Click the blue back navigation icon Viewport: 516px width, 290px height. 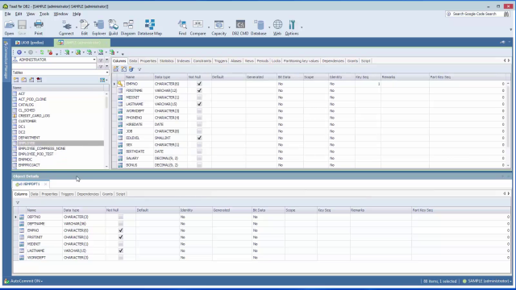19,52
